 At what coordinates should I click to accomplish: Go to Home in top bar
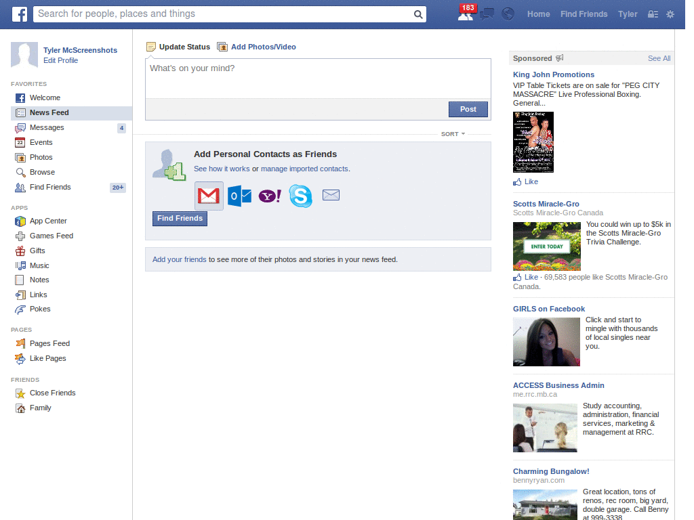[x=538, y=14]
